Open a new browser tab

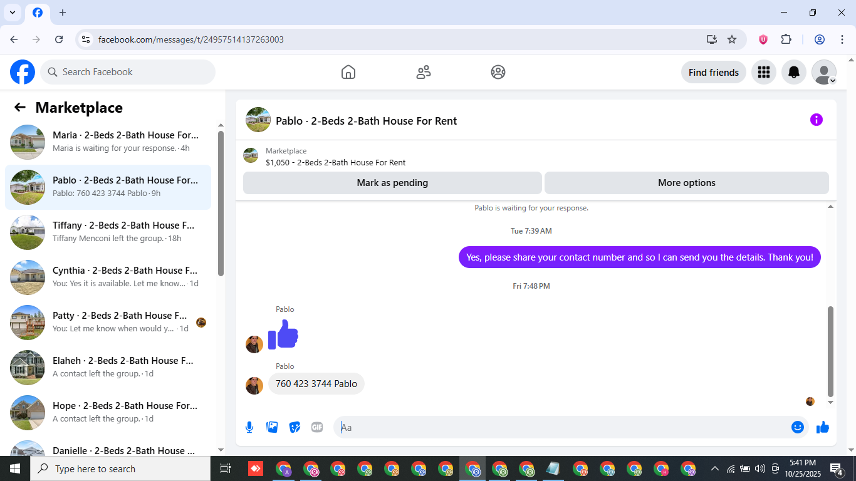point(63,13)
